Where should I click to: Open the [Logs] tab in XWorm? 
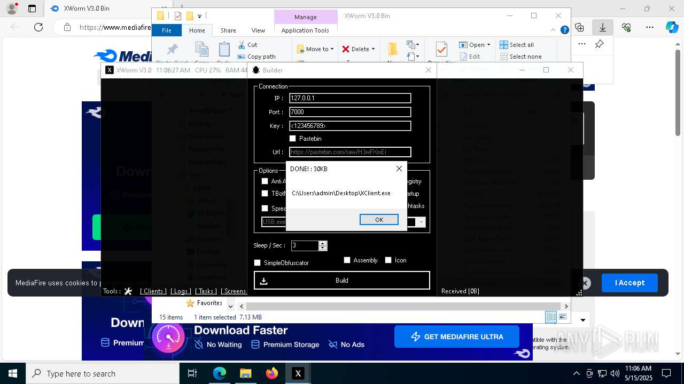(181, 291)
